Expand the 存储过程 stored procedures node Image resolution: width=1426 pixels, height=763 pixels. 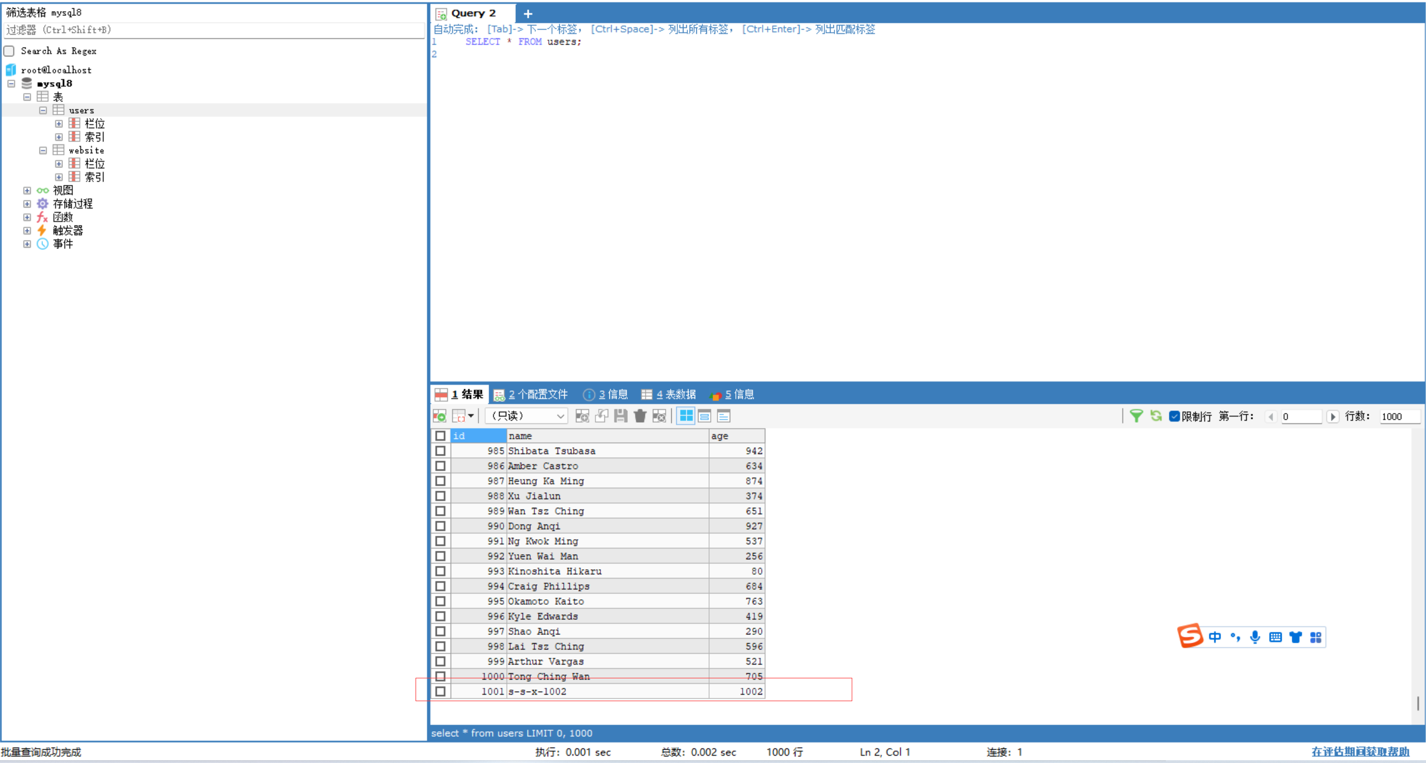click(27, 204)
